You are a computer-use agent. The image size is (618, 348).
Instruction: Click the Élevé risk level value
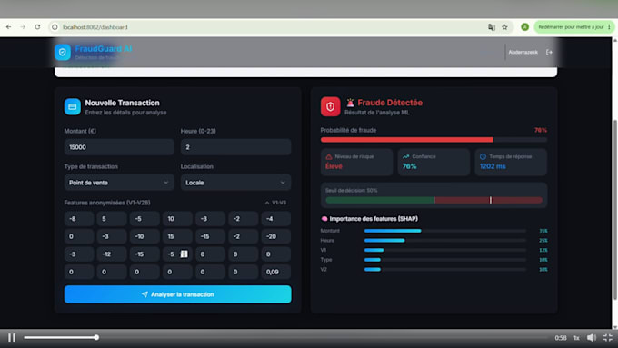[334, 166]
